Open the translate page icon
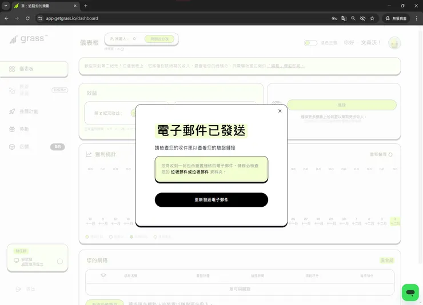This screenshot has height=305, width=423. point(344,18)
